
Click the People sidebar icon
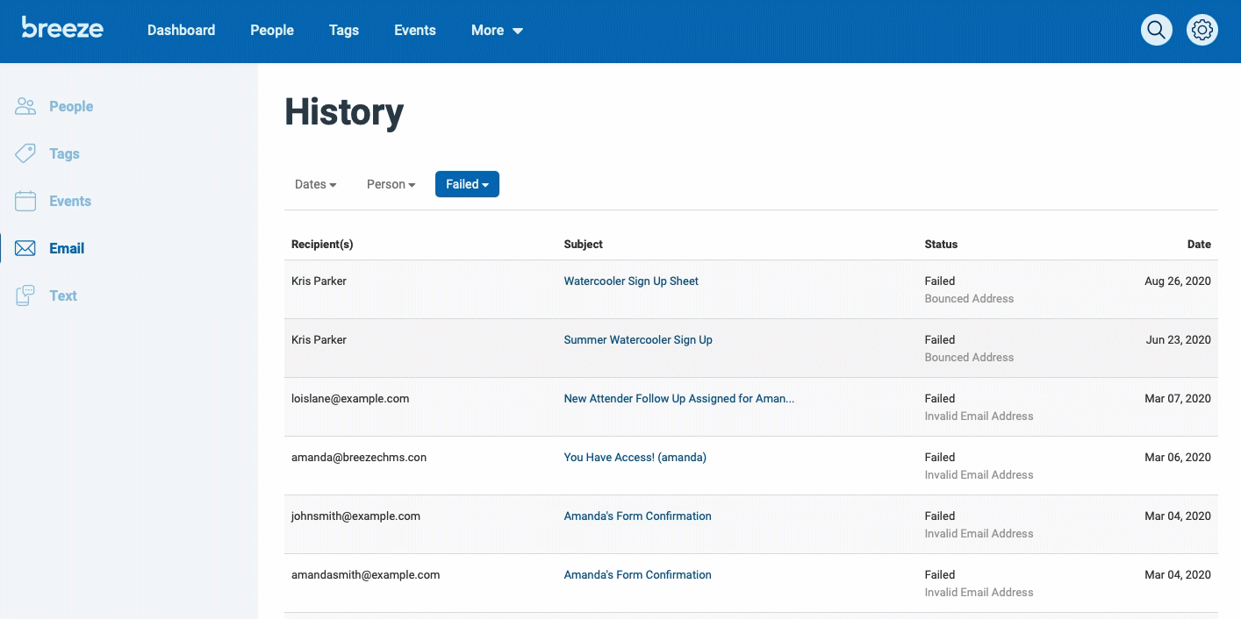point(25,106)
